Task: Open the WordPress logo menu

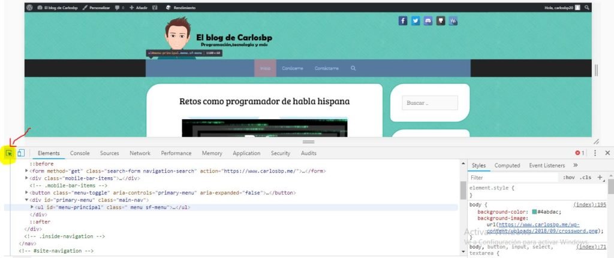Action: [x=29, y=7]
